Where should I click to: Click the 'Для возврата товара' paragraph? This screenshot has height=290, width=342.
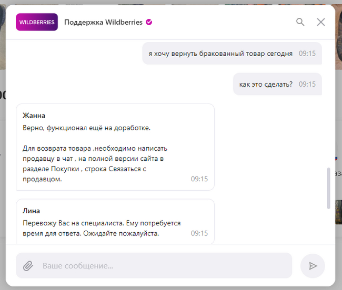click(95, 164)
